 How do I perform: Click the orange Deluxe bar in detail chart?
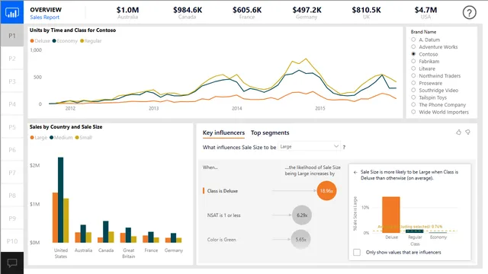[391, 215]
